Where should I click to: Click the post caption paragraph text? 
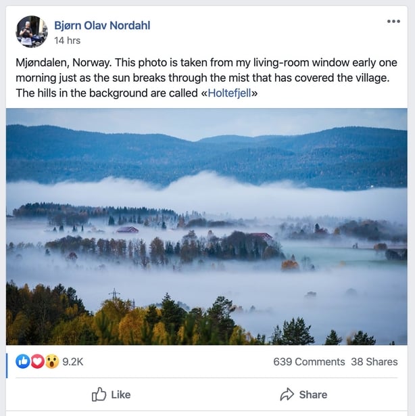203,78
